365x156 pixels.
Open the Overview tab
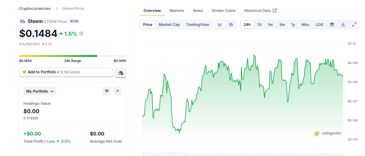click(x=152, y=11)
